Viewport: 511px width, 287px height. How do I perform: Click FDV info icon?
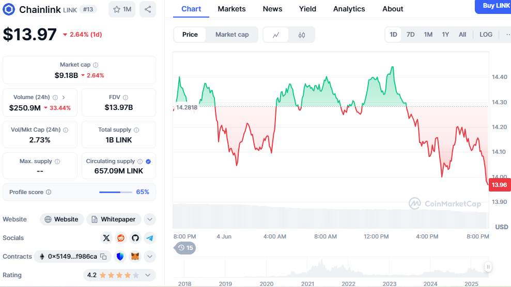(126, 97)
